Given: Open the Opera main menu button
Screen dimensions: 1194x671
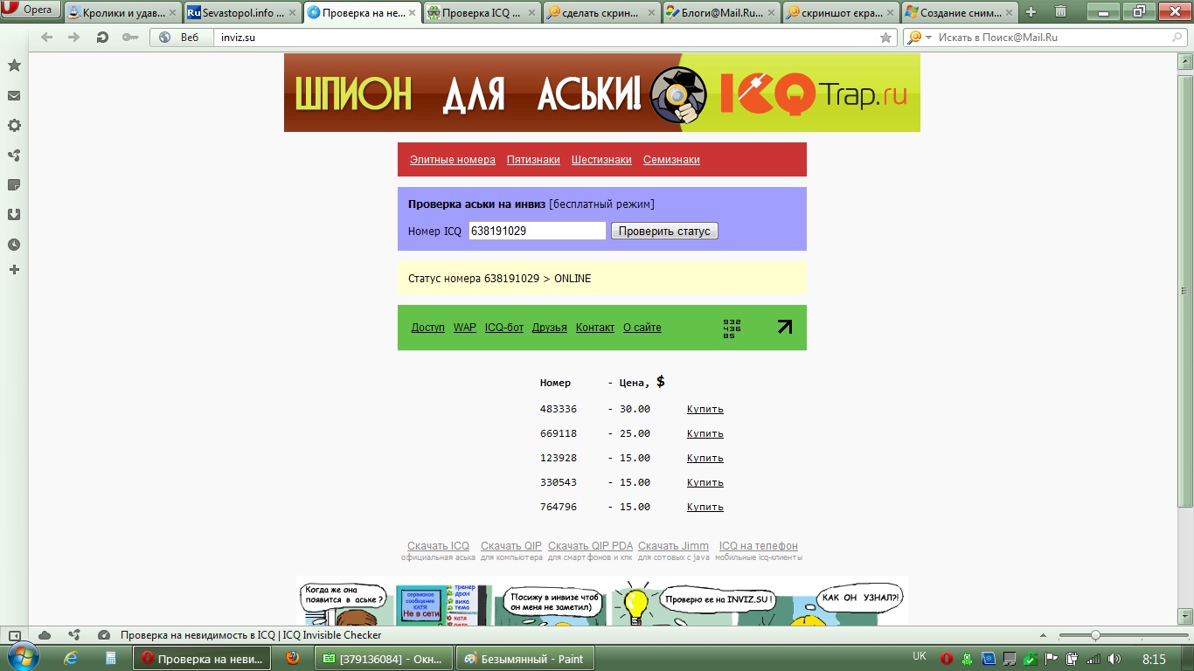Looking at the screenshot, I should (31, 10).
